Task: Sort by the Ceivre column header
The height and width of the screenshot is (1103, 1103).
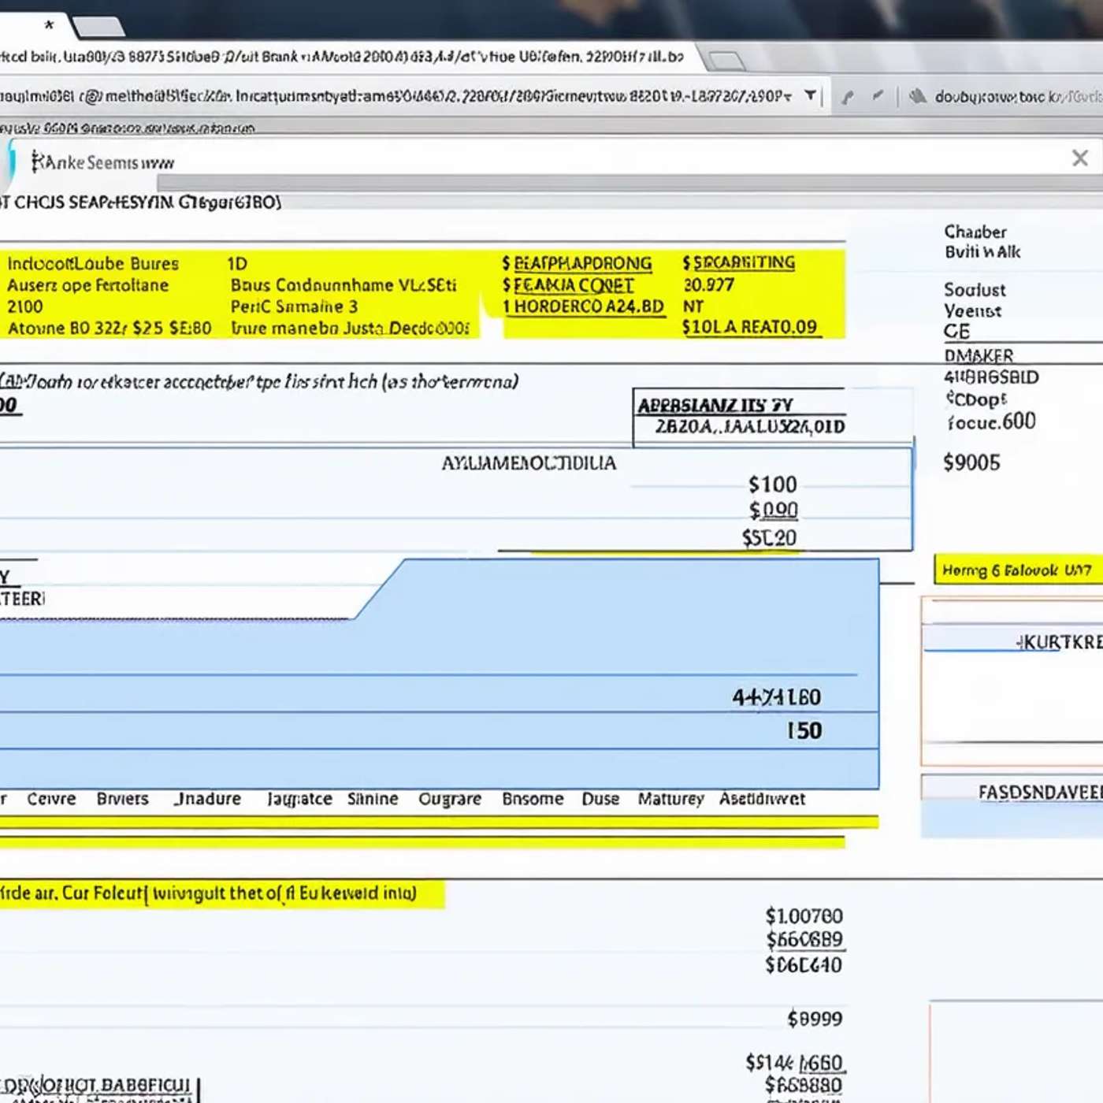Action: click(51, 799)
